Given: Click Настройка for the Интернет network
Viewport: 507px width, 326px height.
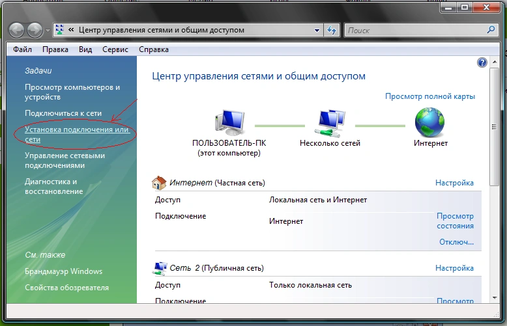Looking at the screenshot, I should [454, 183].
